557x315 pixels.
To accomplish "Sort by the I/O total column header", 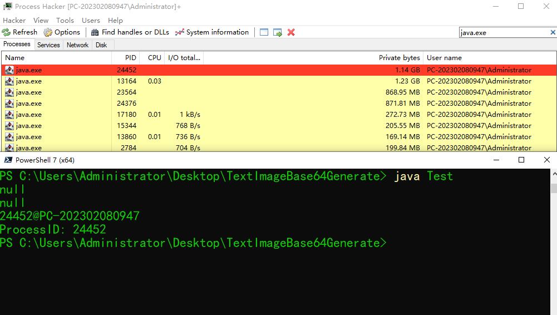I will pyautogui.click(x=184, y=57).
